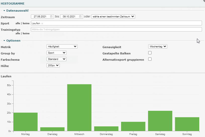
Task: Click the Mittwoch bar in the histogram
Action: 79,108
